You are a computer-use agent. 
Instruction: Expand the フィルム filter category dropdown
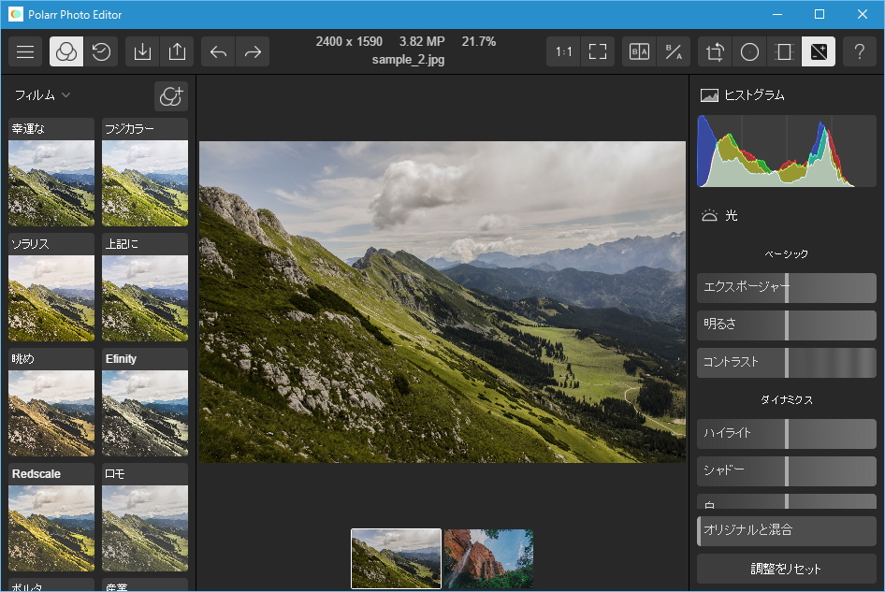43,95
